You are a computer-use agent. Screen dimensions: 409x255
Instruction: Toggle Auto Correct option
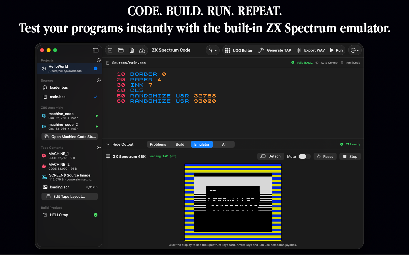pos(327,63)
